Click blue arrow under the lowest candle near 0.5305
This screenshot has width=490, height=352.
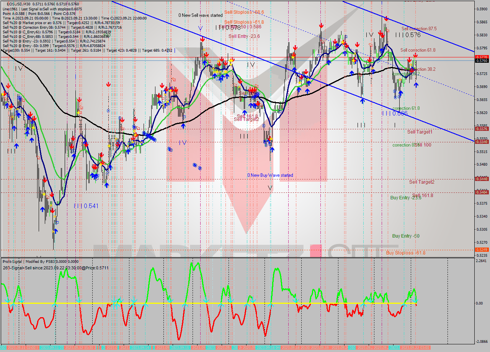point(56,231)
